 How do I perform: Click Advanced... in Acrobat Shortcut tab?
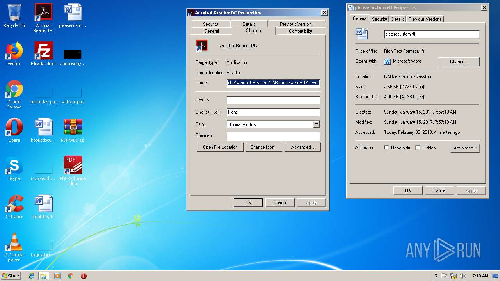pyautogui.click(x=302, y=147)
